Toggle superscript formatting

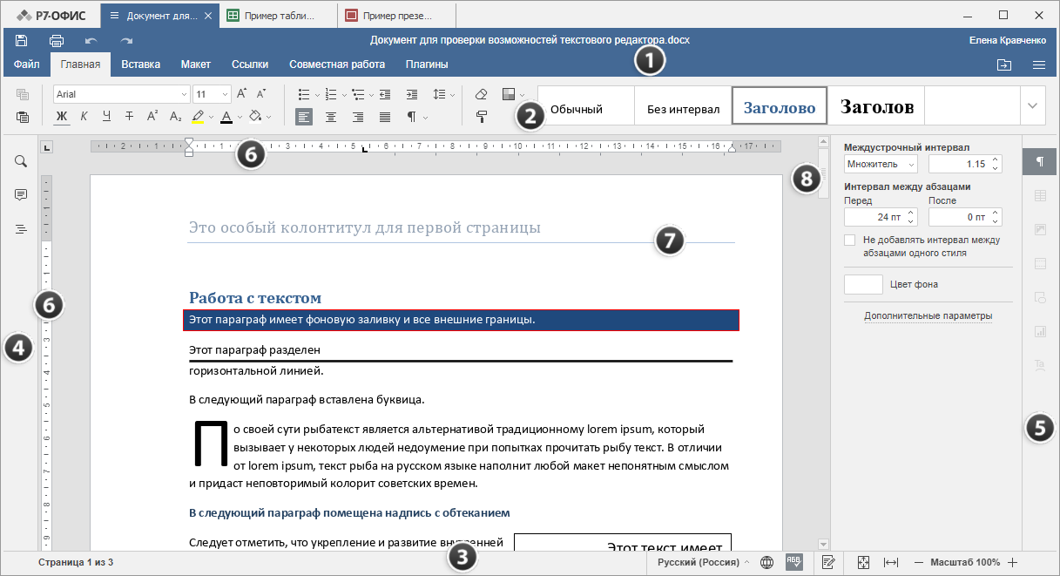pos(152,116)
